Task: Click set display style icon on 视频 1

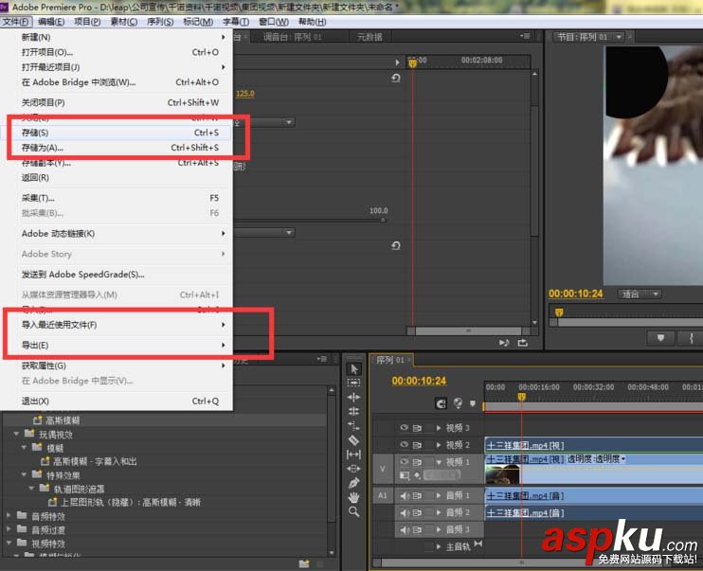Action: [x=405, y=475]
